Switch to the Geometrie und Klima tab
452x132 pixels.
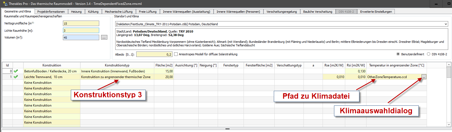pyautogui.click(x=18, y=11)
